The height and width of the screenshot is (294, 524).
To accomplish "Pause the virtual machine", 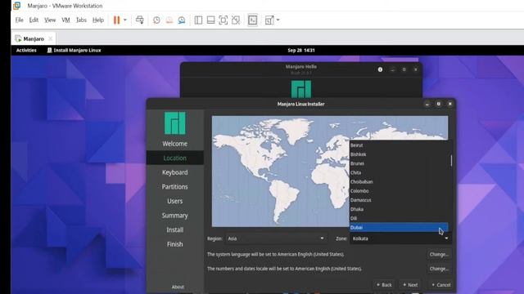I will (x=116, y=20).
